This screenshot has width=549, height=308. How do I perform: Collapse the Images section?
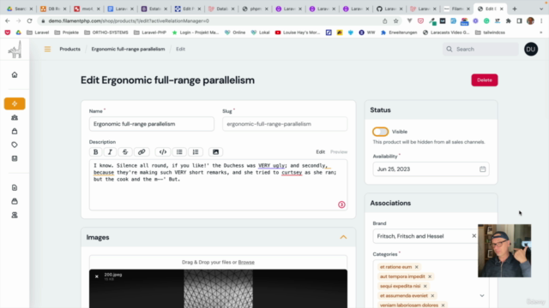[x=343, y=237]
